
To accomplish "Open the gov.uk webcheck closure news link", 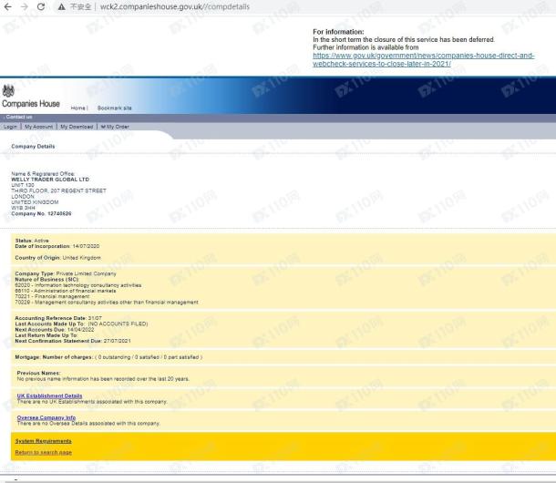I will [x=424, y=59].
